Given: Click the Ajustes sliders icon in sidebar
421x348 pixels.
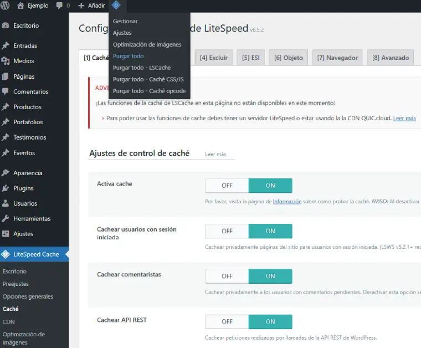Looking at the screenshot, I should pos(6,234).
